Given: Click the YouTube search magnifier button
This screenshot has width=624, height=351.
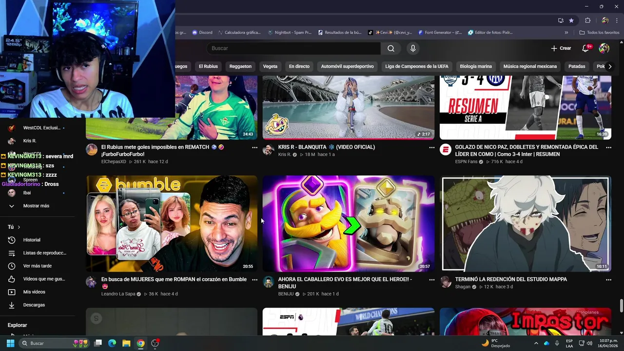Looking at the screenshot, I should 391,48.
